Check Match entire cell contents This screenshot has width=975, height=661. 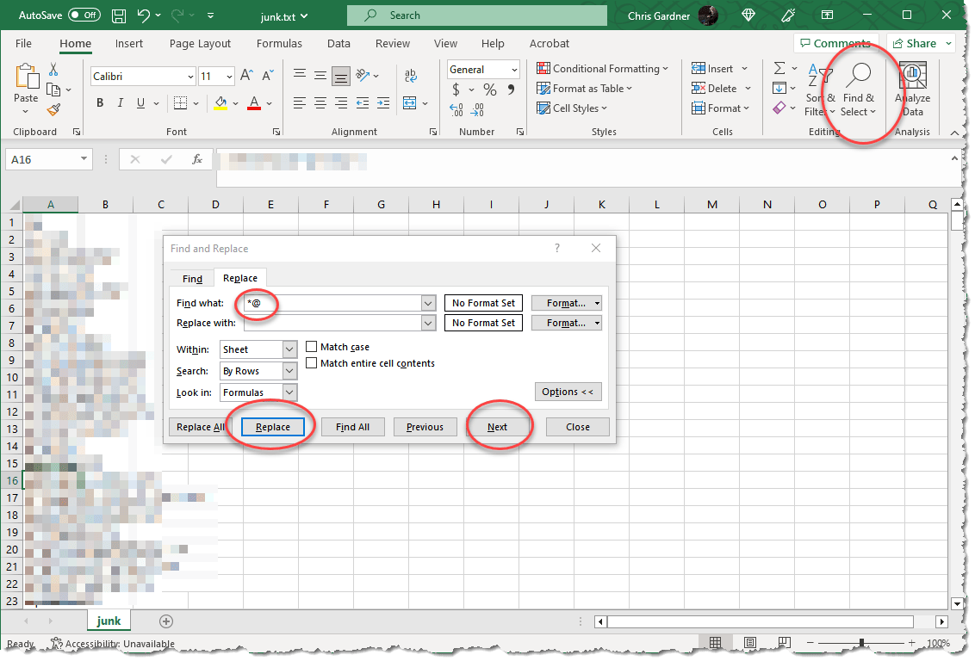coord(312,363)
